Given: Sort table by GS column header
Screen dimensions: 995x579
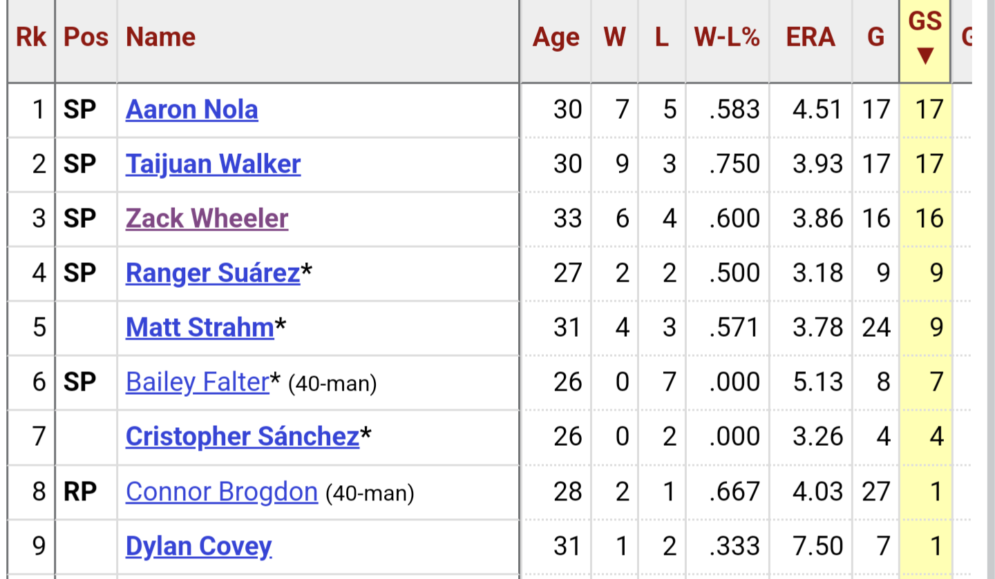Looking at the screenshot, I should coord(925,22).
